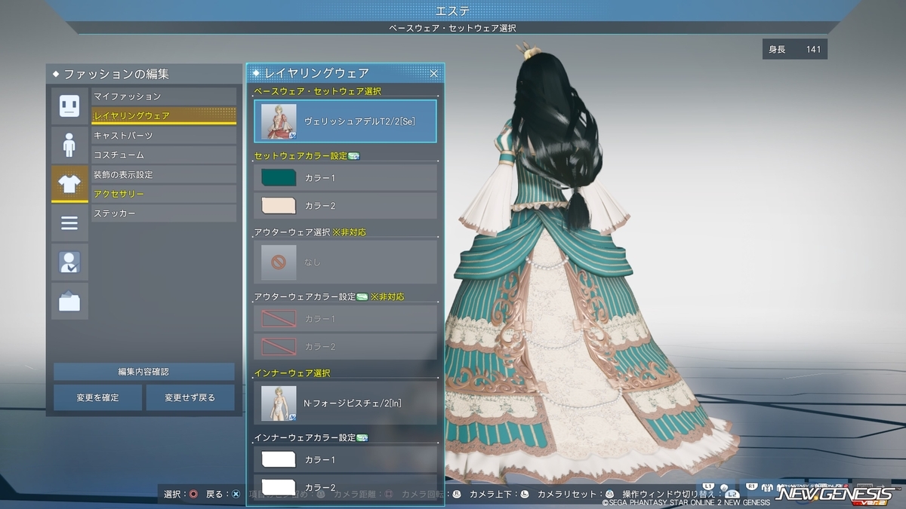Select レイヤリングウェア menu entry
906x509 pixels.
[x=164, y=116]
